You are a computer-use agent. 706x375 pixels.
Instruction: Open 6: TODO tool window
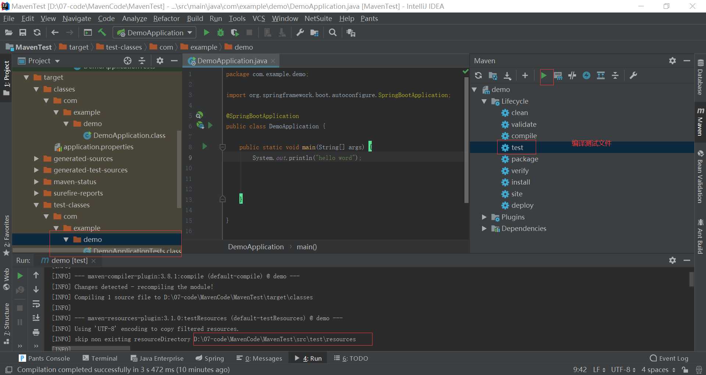pos(351,358)
